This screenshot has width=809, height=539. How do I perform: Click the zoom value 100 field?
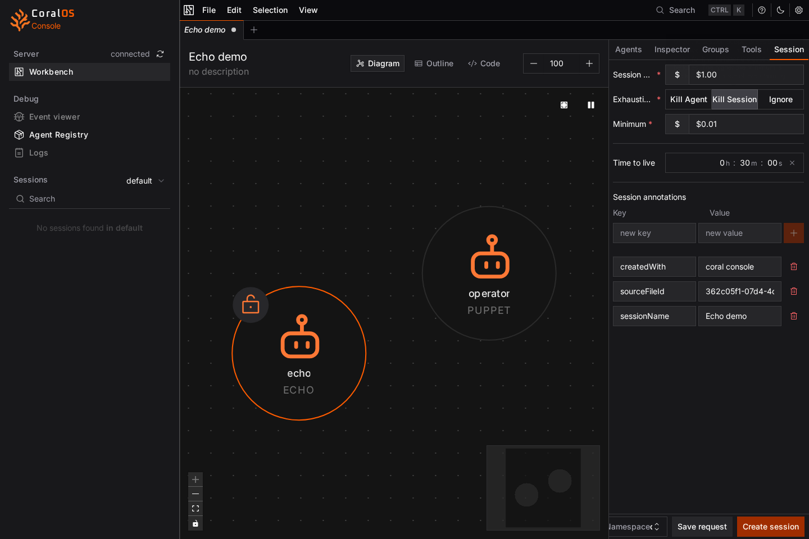coord(561,63)
